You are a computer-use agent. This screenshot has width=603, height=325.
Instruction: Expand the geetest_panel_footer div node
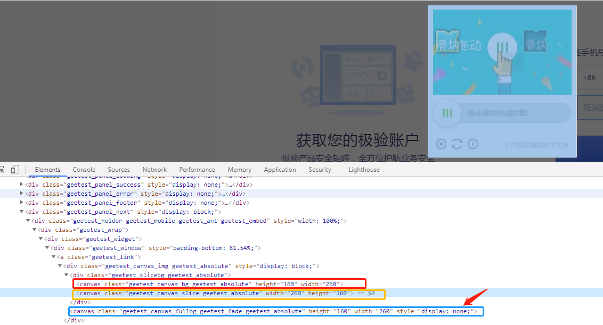coord(22,203)
